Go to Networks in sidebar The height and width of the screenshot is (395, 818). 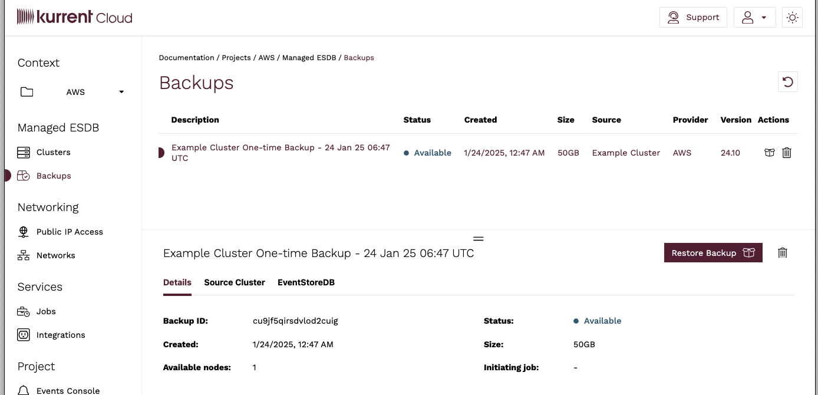click(x=55, y=255)
